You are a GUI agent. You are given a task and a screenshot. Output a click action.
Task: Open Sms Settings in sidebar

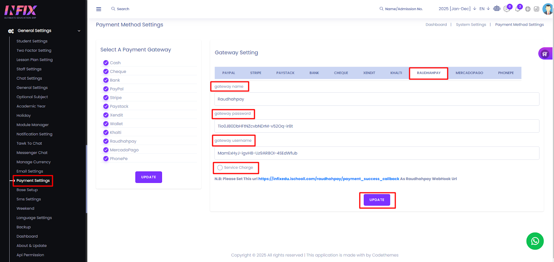[x=29, y=199]
